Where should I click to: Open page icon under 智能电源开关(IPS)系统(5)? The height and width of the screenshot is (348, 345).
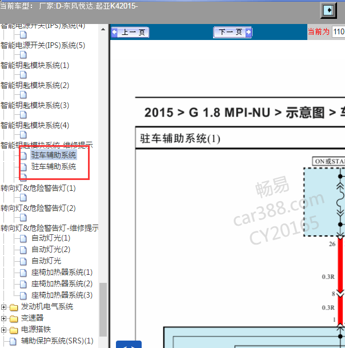click(23, 55)
